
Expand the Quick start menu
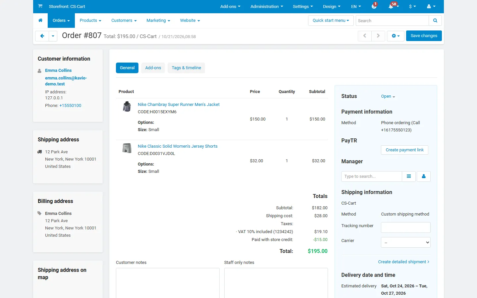331,21
